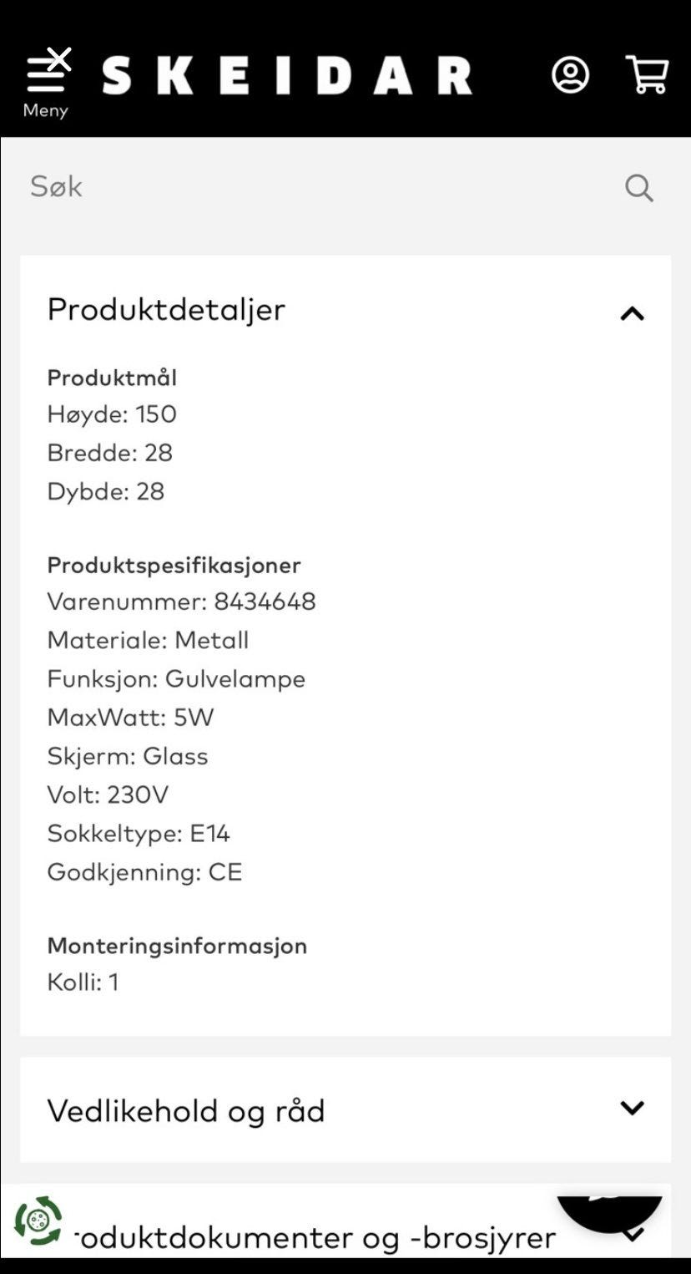The image size is (691, 1274).
Task: Open the shopping cart icon
Action: click(x=647, y=75)
